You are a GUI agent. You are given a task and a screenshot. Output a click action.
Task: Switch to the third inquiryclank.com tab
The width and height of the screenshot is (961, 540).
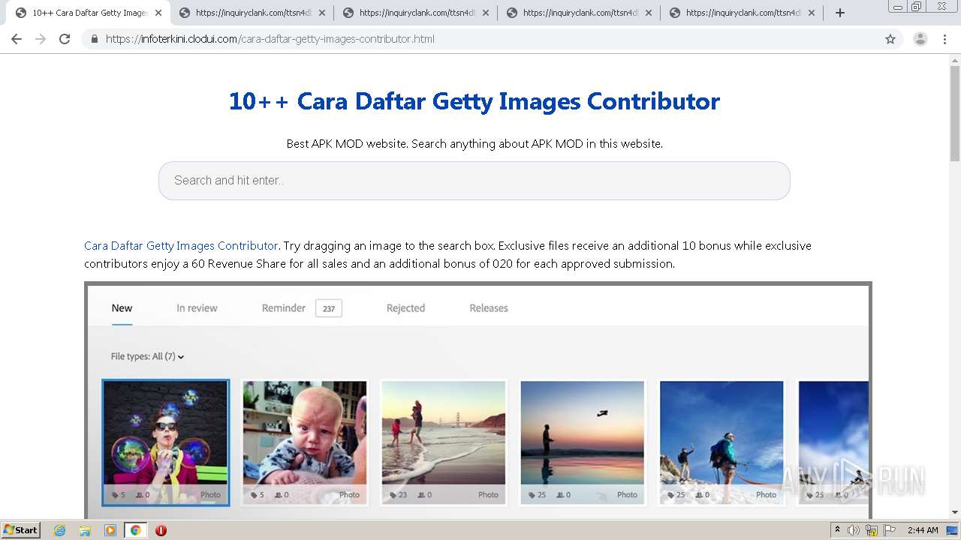coord(579,13)
